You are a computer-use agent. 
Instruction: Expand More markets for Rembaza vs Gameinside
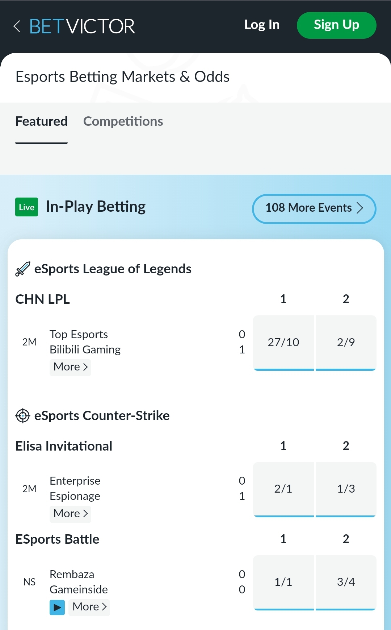coord(89,607)
